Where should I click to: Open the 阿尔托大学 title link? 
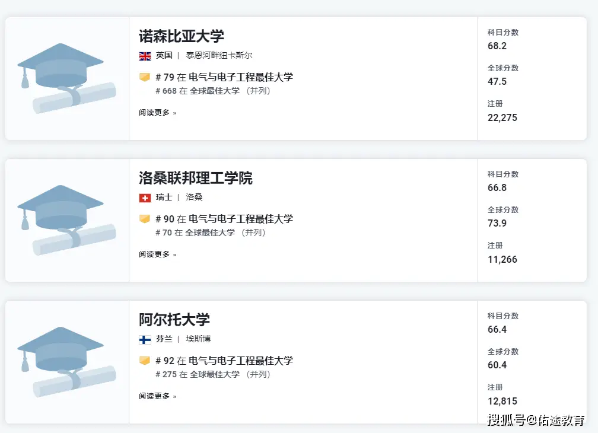click(x=174, y=320)
